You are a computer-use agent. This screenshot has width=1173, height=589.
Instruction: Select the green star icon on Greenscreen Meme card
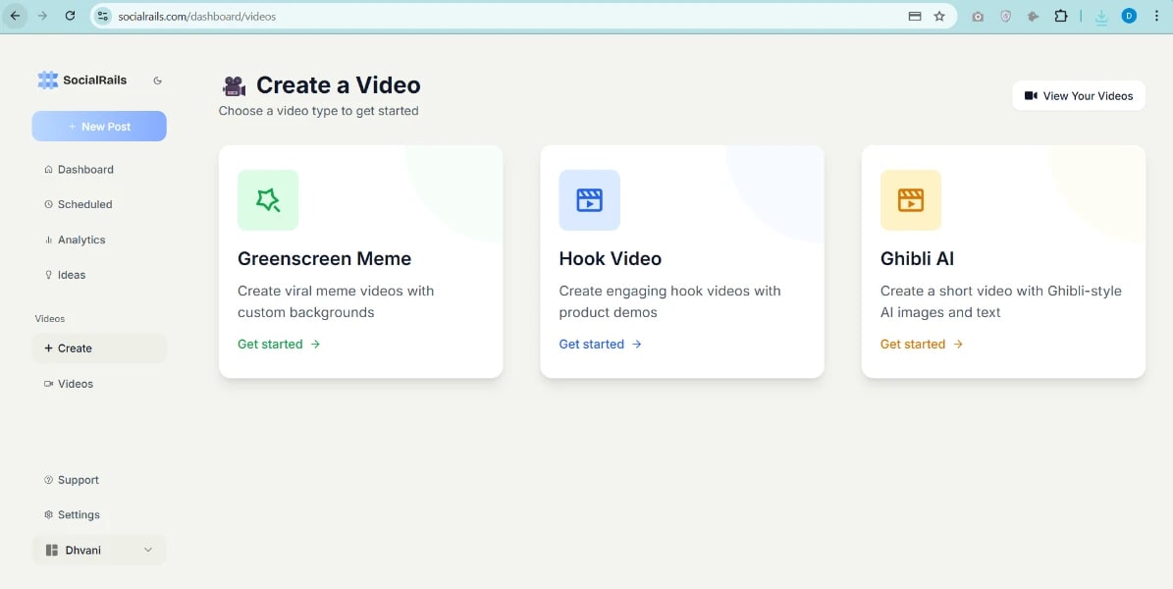[267, 199]
